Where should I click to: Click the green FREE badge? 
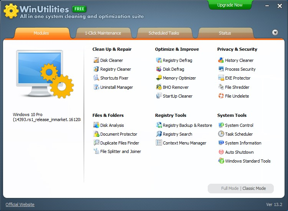click(x=79, y=9)
